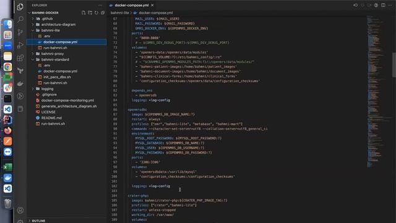This screenshot has height=223, width=396.
Task: Click the 'crater-php:' service key in editor
Action: [138, 196]
